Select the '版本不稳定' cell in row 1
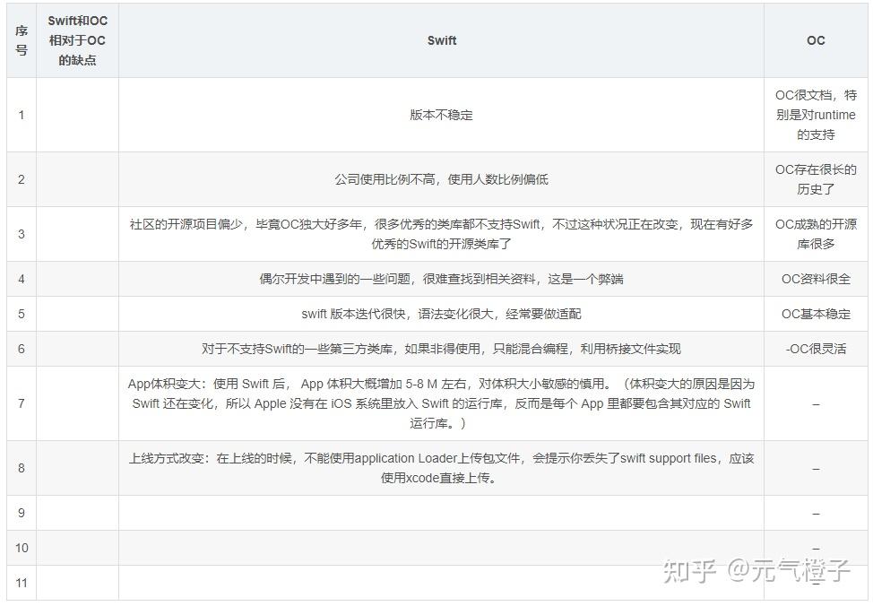The image size is (873, 606). coord(442,115)
